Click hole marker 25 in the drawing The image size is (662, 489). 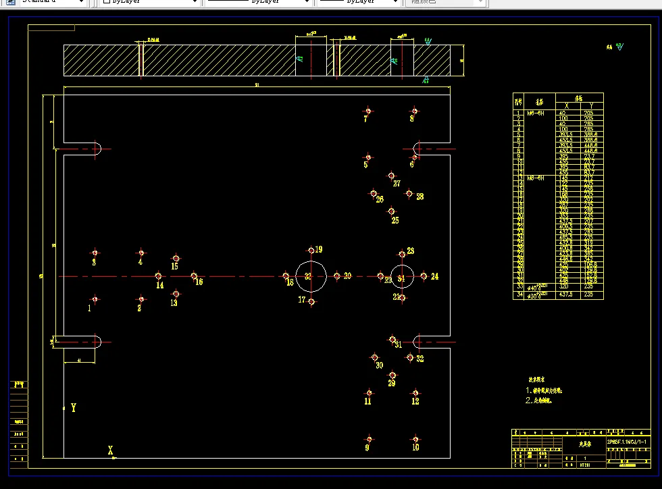pyautogui.click(x=391, y=211)
